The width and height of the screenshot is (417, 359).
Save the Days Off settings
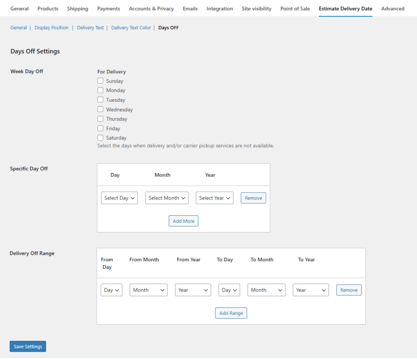27,346
